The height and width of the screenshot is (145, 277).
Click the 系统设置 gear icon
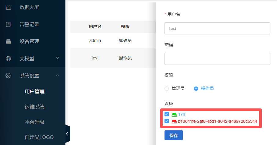tap(8, 76)
